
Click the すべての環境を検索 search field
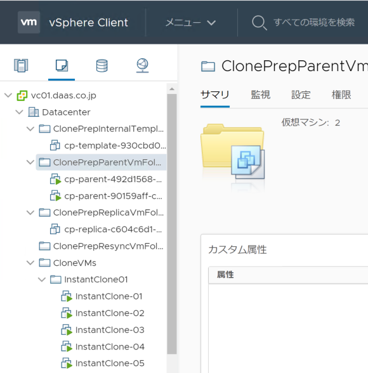coord(314,23)
